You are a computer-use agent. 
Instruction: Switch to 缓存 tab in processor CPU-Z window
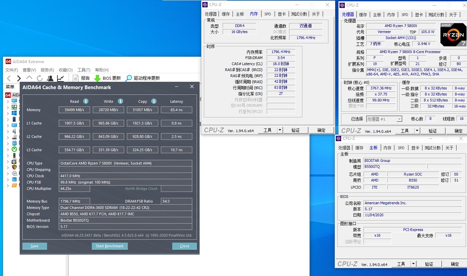tap(363, 15)
